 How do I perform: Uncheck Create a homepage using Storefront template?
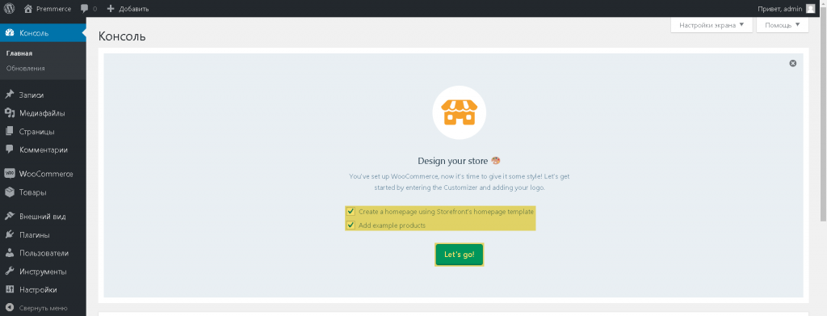(351, 212)
